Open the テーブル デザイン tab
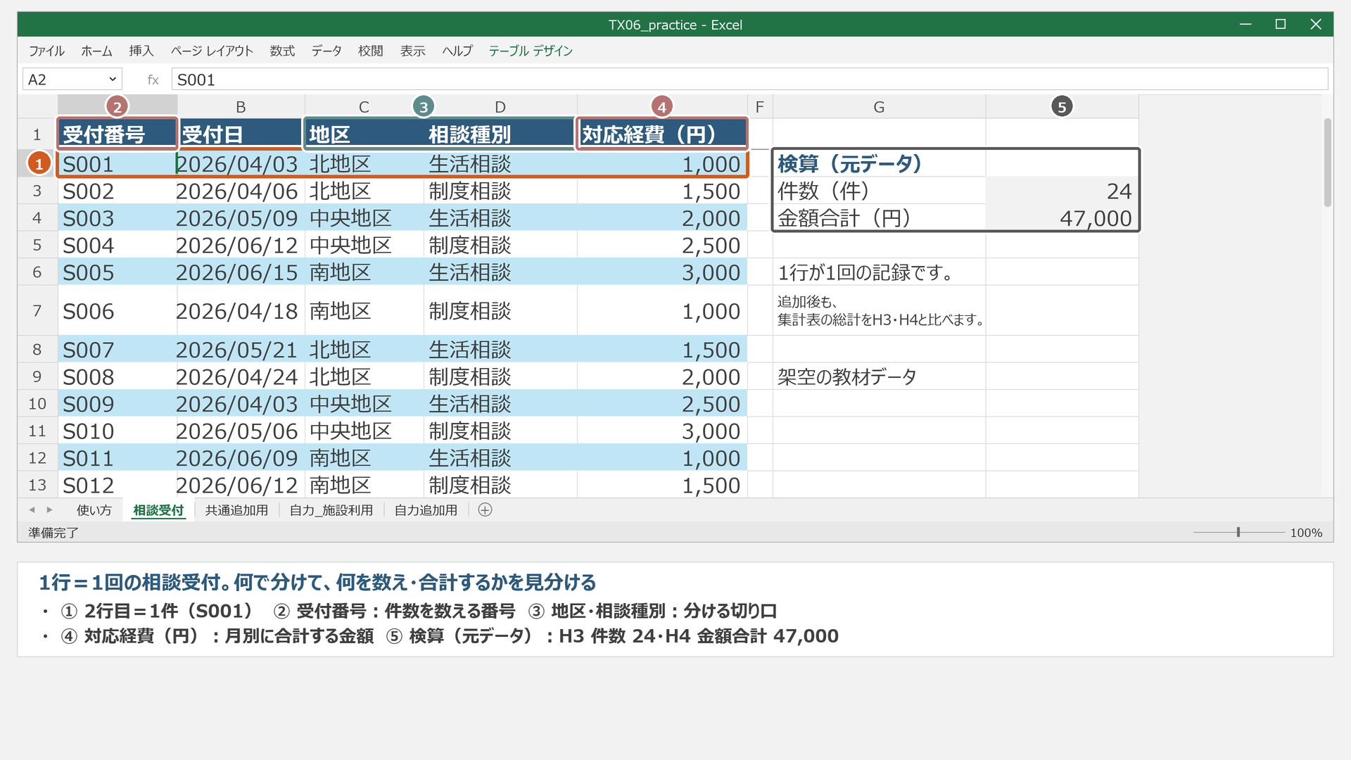Viewport: 1351px width, 760px height. [x=531, y=51]
